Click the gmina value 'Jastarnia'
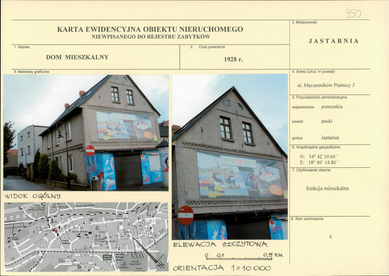 click(x=330, y=137)
